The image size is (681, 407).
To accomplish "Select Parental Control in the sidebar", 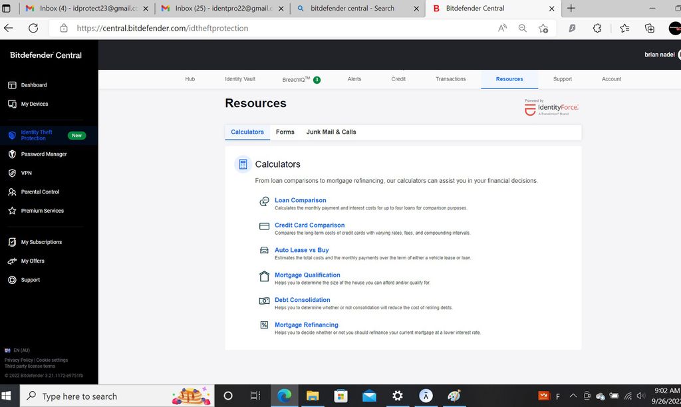I will click(x=41, y=192).
